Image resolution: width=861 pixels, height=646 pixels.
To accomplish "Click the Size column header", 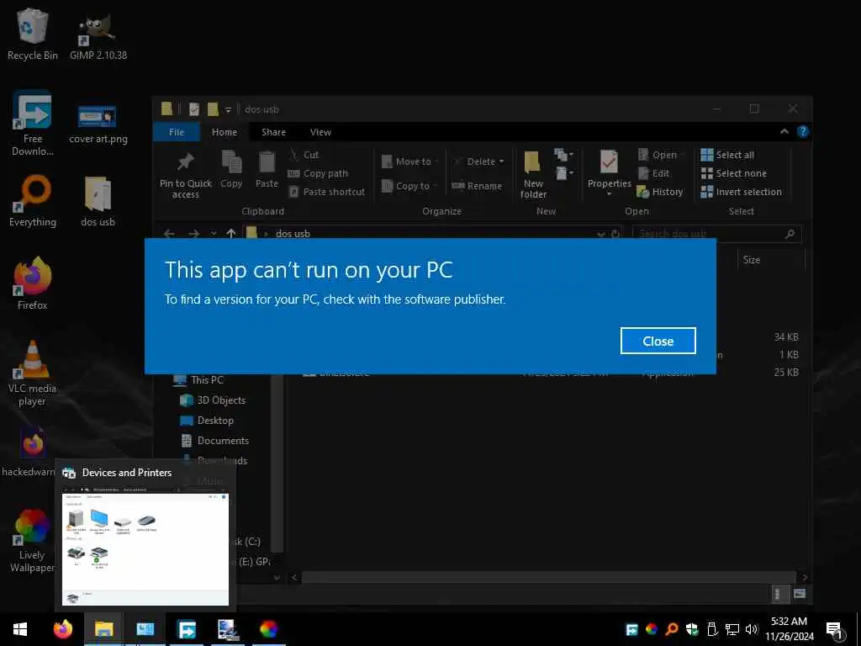I will tap(751, 260).
